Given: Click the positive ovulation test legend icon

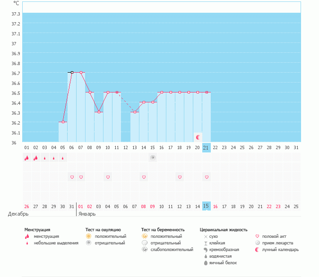Looking at the screenshot, I should pos(88,236).
